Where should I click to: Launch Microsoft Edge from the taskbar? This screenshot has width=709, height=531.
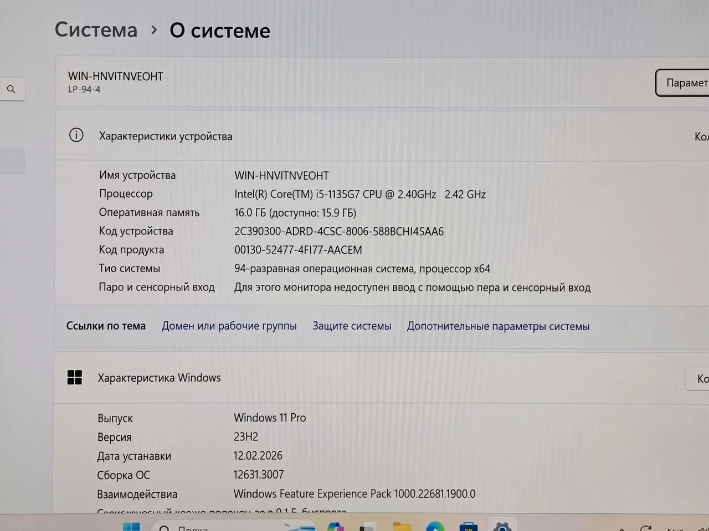tap(435, 527)
